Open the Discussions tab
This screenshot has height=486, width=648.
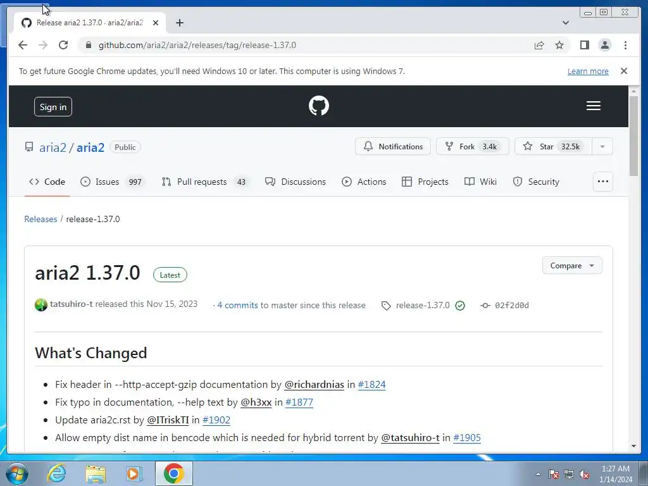point(296,182)
